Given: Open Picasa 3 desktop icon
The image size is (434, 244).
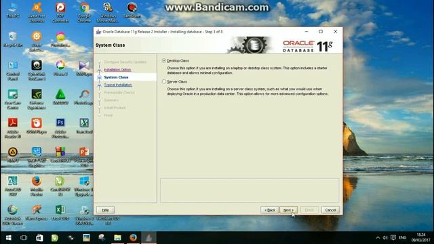Looking at the screenshot, I should (60, 68).
